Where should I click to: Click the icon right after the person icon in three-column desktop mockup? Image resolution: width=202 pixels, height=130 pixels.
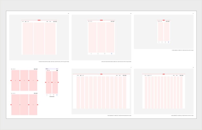coord(27,21)
